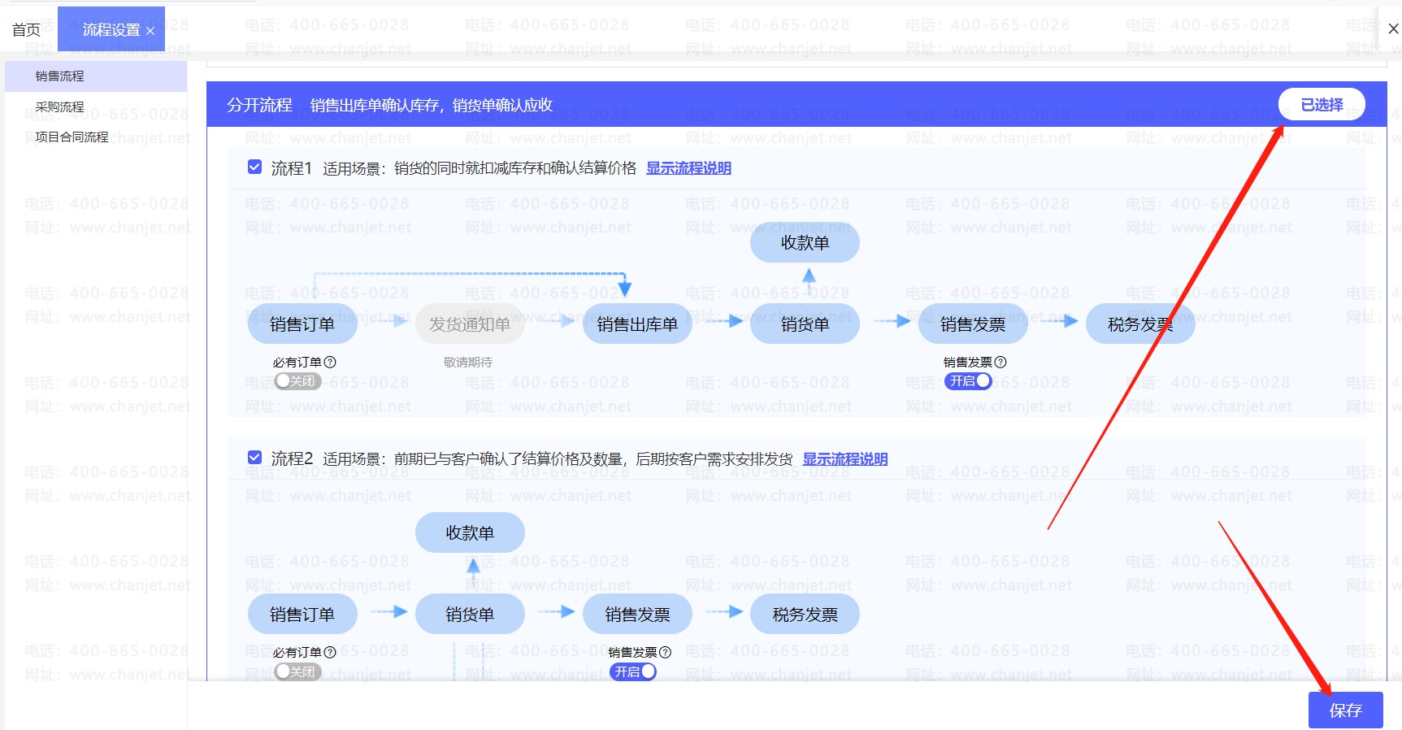Open 销售流程 in the sidebar

(96, 76)
